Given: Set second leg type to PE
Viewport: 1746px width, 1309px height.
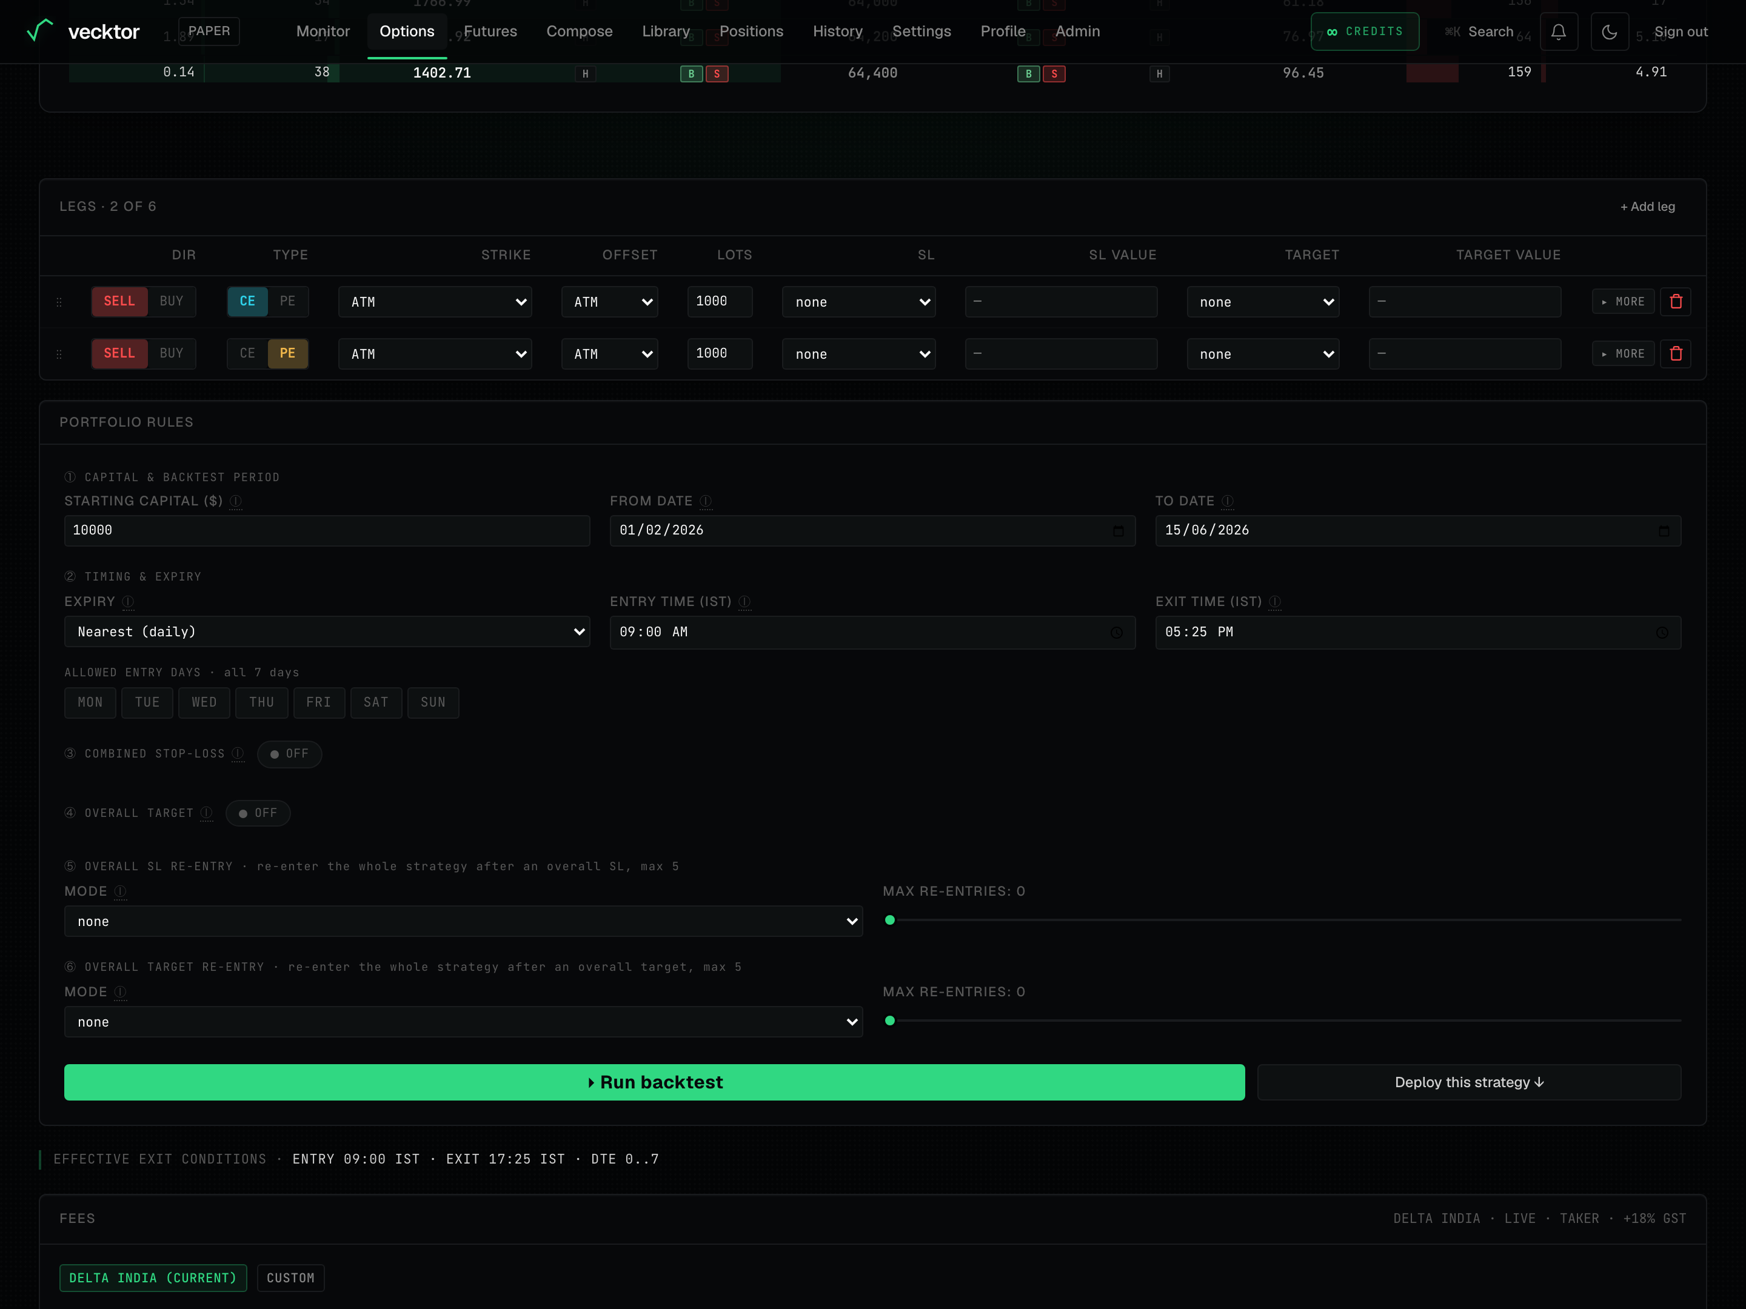Looking at the screenshot, I should point(287,353).
